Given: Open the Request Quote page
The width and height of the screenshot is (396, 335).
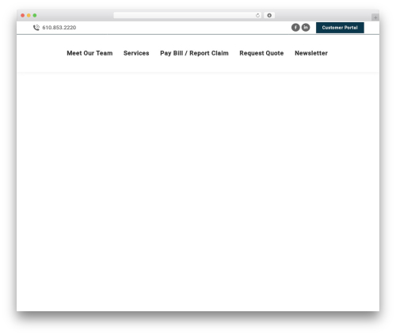Looking at the screenshot, I should (x=261, y=53).
